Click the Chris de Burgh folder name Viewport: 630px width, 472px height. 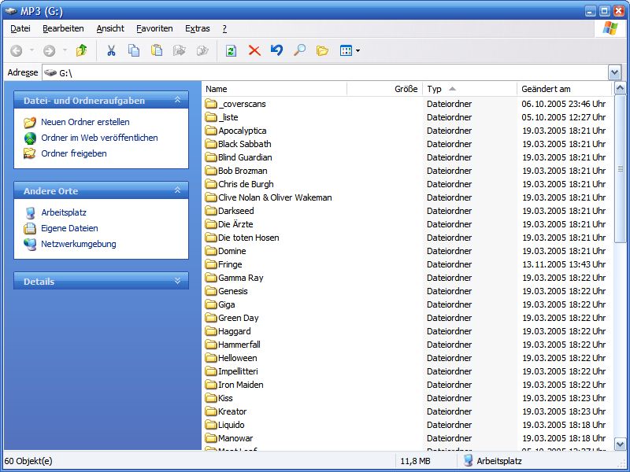coord(246,184)
